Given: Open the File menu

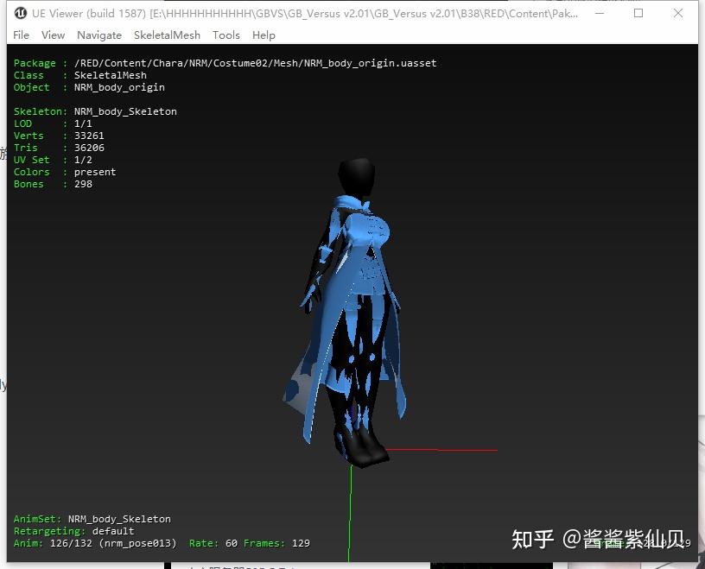Looking at the screenshot, I should coord(21,35).
